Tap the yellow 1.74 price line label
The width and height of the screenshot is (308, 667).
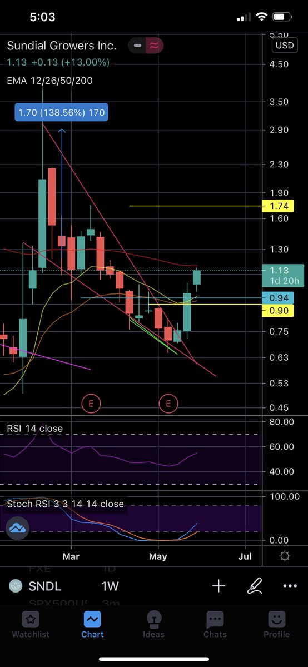[278, 206]
